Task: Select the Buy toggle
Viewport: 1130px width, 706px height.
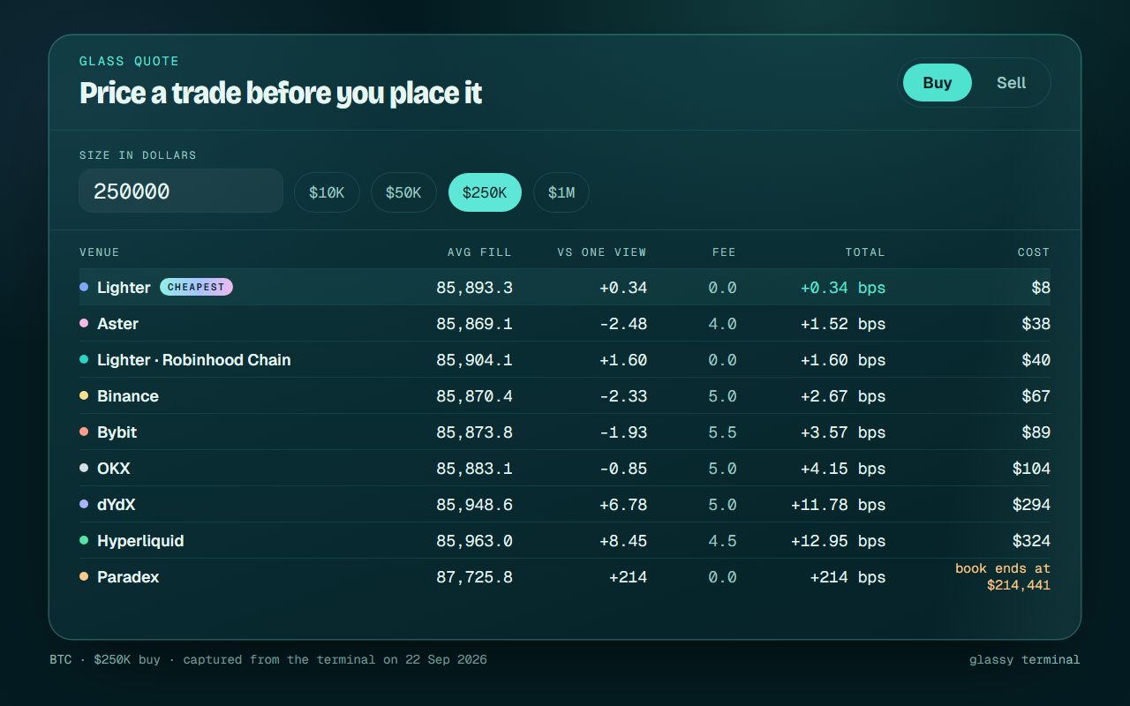Action: (x=938, y=83)
